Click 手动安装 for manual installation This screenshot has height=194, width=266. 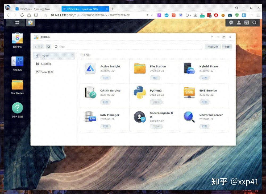[x=213, y=46]
